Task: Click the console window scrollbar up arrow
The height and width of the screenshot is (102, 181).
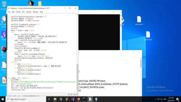Action: click(121, 16)
